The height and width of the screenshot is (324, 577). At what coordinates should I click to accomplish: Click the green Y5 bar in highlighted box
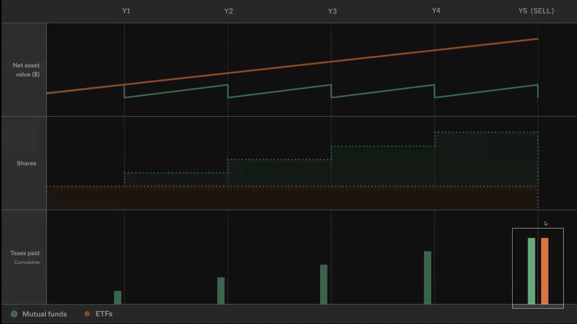pyautogui.click(x=531, y=271)
